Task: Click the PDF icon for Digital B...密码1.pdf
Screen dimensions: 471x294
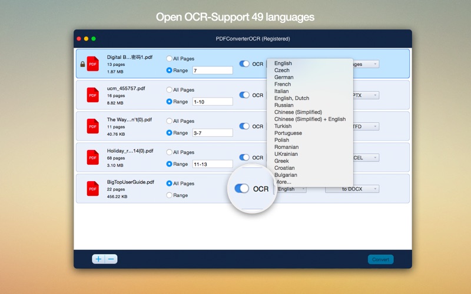Action: click(x=93, y=64)
